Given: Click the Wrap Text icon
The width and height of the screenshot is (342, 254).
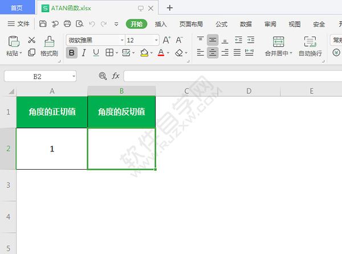Looking at the screenshot, I should (x=310, y=42).
